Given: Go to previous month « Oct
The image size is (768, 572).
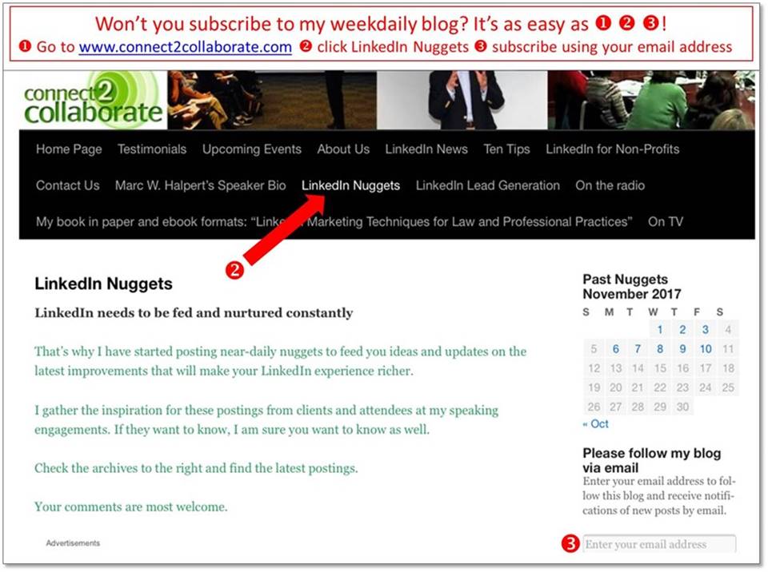Looking at the screenshot, I should pos(595,423).
